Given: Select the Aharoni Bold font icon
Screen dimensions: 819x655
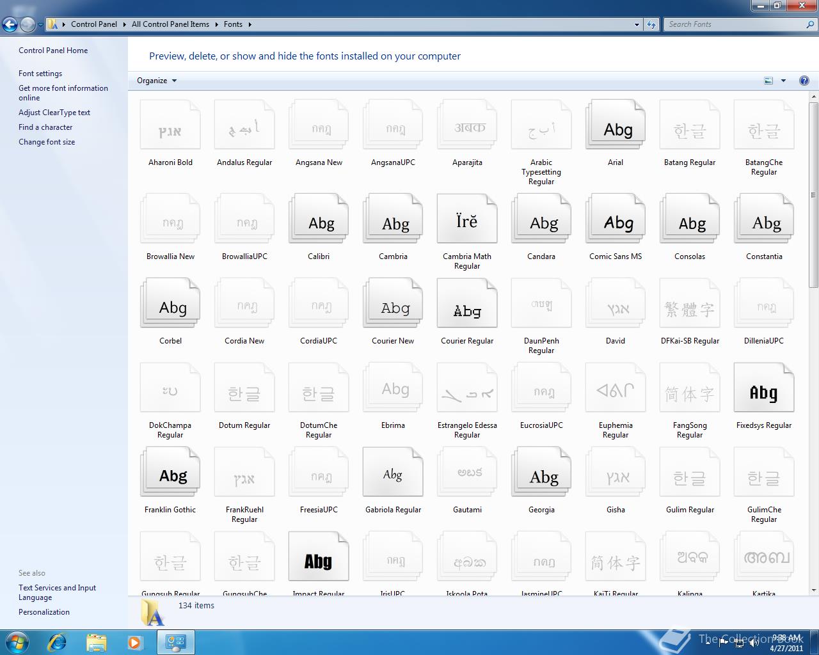Looking at the screenshot, I should (170, 125).
